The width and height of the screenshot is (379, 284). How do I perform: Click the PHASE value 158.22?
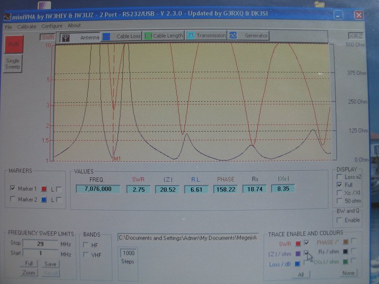(226, 189)
